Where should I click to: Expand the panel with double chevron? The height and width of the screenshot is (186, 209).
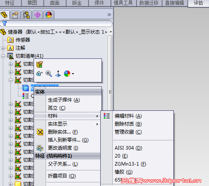109,14
